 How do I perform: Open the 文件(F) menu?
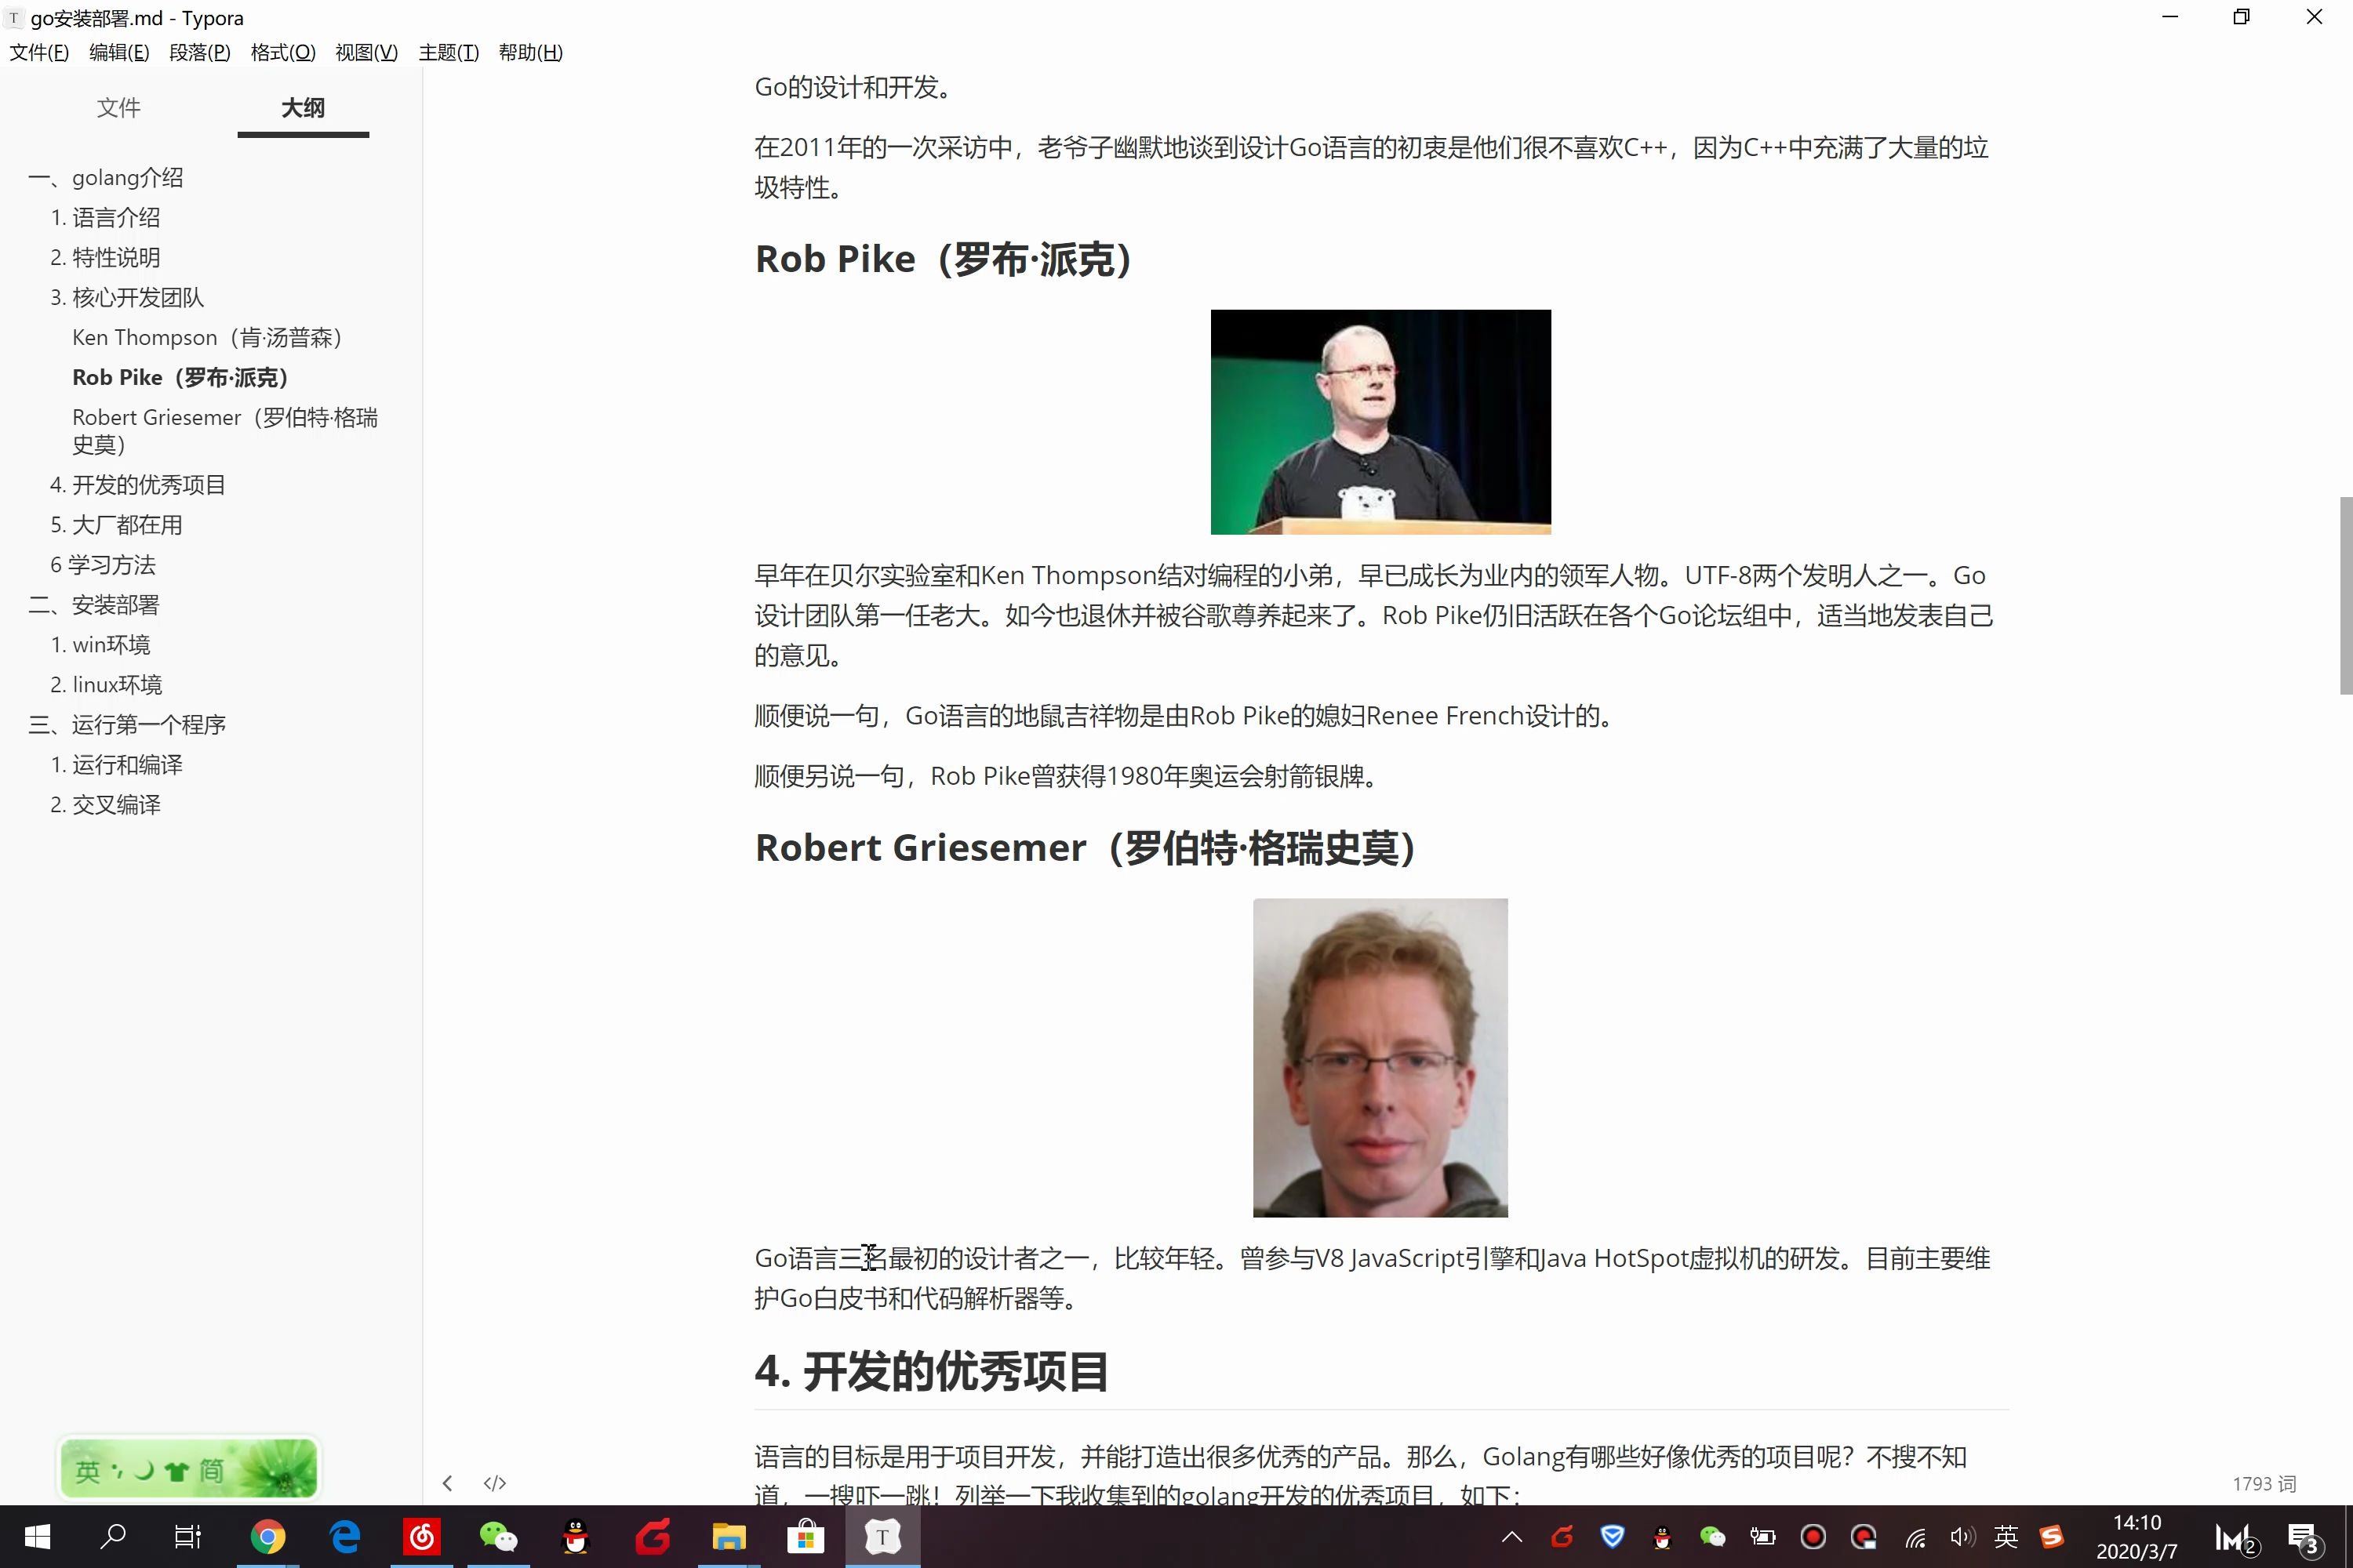click(x=39, y=52)
